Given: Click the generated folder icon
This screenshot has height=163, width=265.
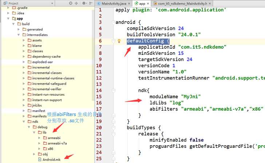Looking at the screenshot, I should pyautogui.click(x=24, y=29).
